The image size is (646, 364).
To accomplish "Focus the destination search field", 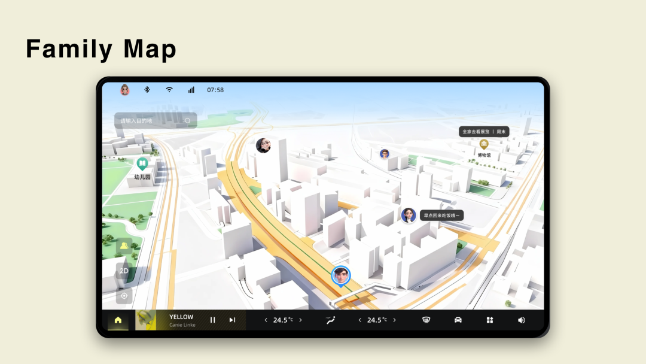I will [x=156, y=120].
